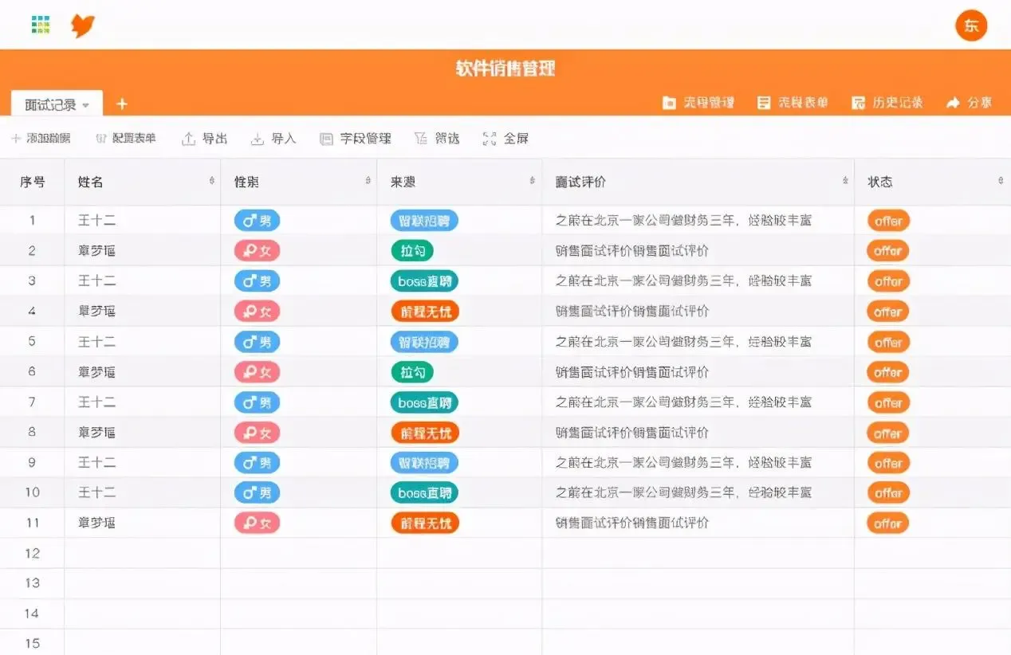Image resolution: width=1011 pixels, height=655 pixels.
Task: Toggle sorting on the 面试评价 column
Action: tap(844, 181)
